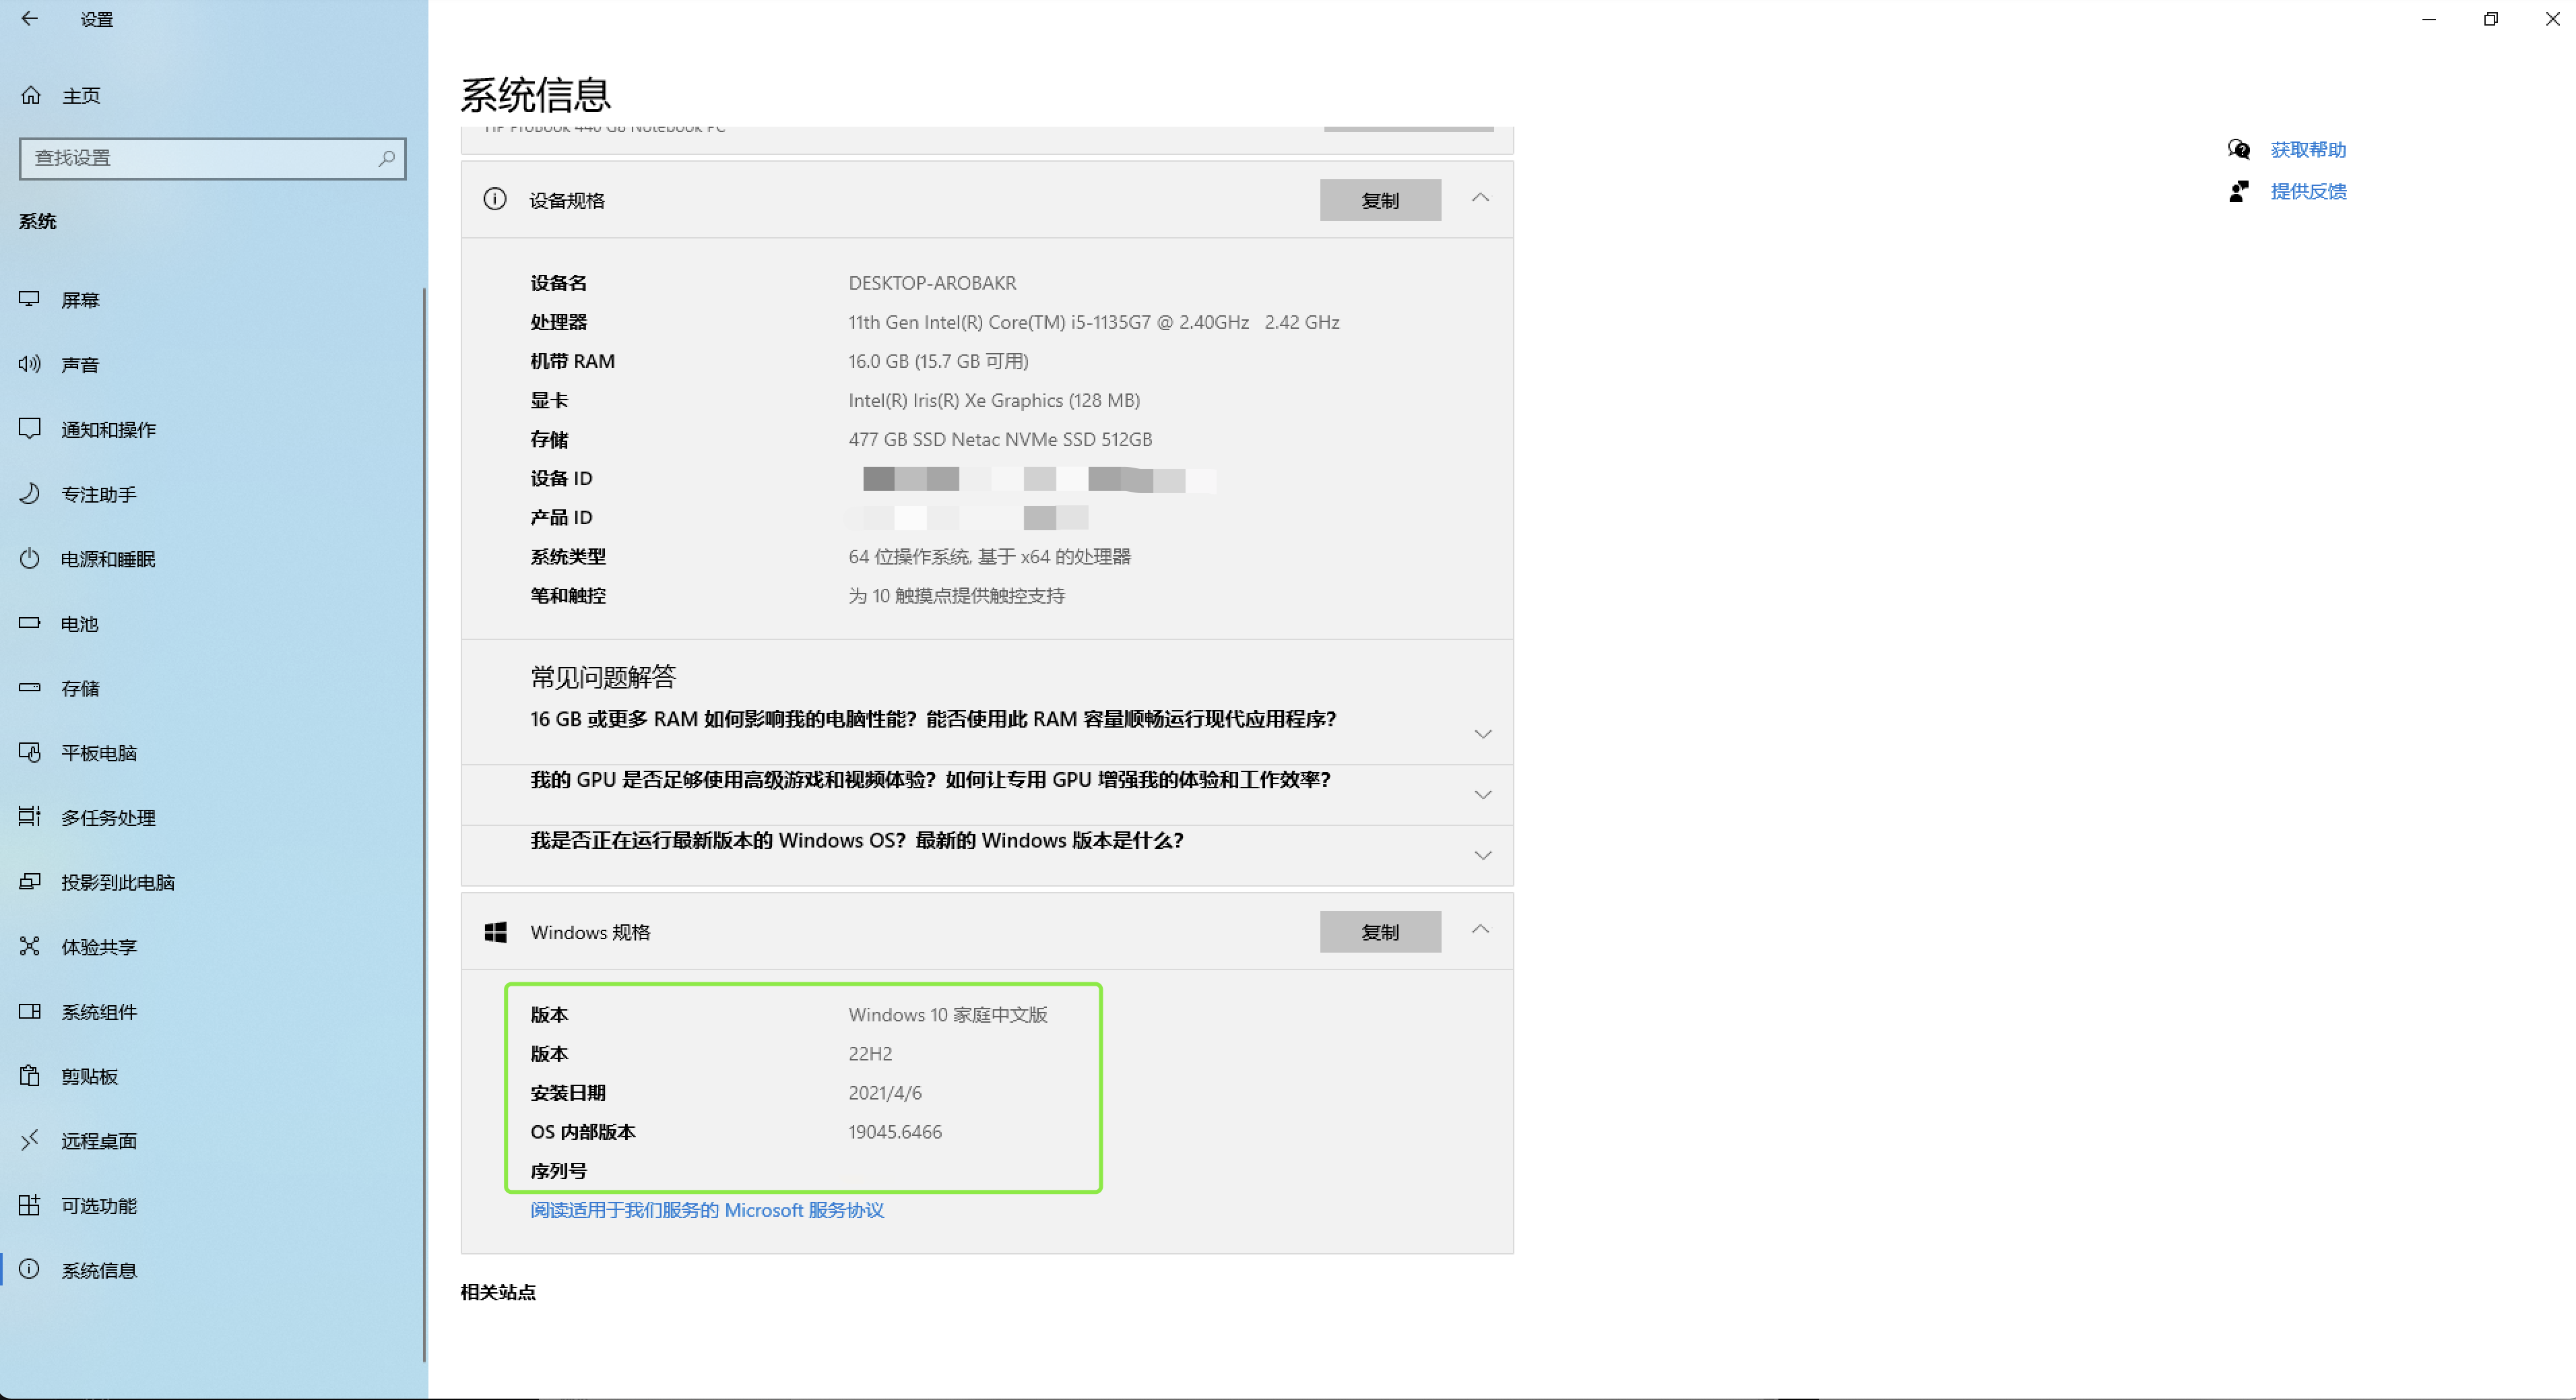The height and width of the screenshot is (1400, 2576).
Task: Click the 常见问题解答 heading
Action: [603, 677]
